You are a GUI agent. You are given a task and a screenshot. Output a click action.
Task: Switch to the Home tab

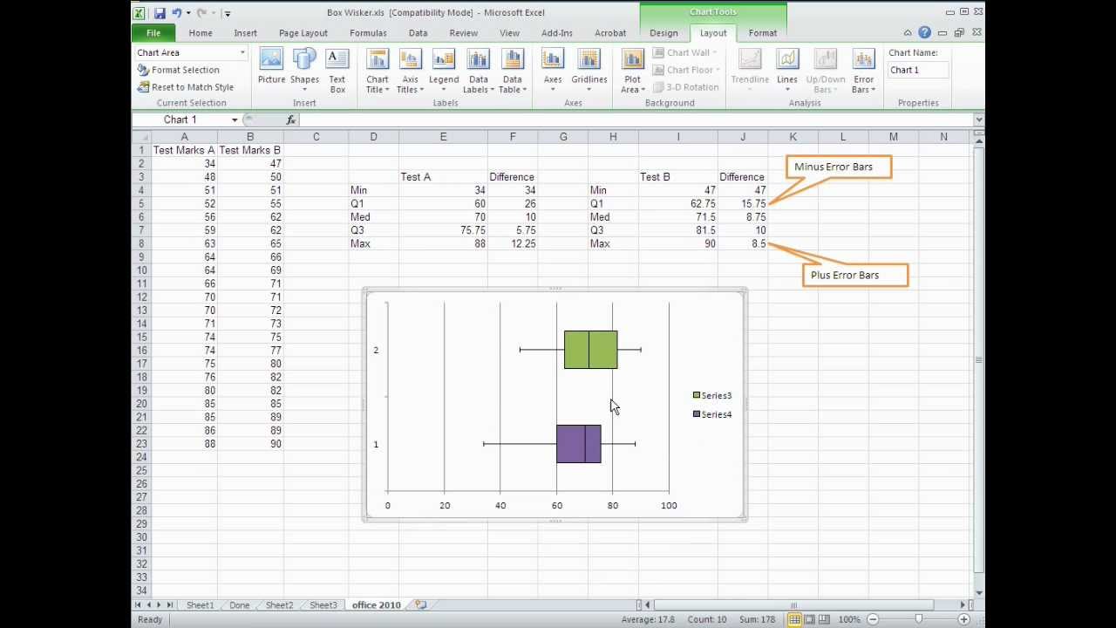(201, 33)
